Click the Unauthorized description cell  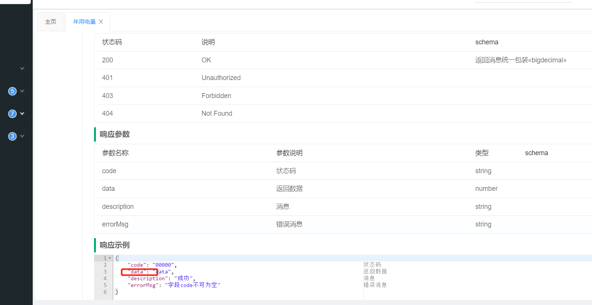tap(221, 78)
